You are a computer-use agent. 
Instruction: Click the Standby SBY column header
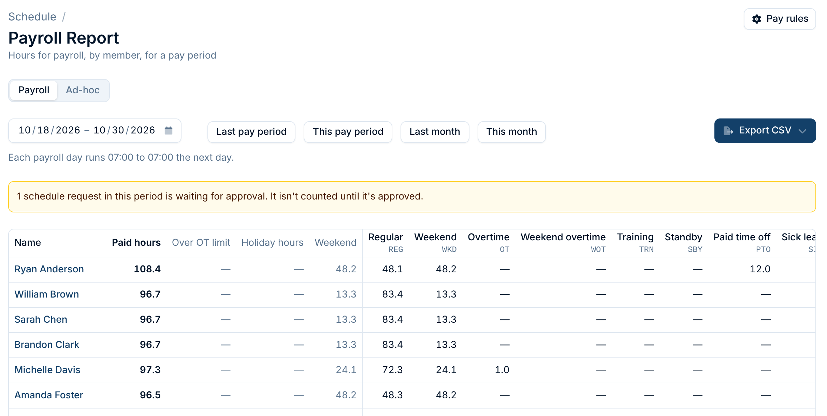[x=683, y=243]
